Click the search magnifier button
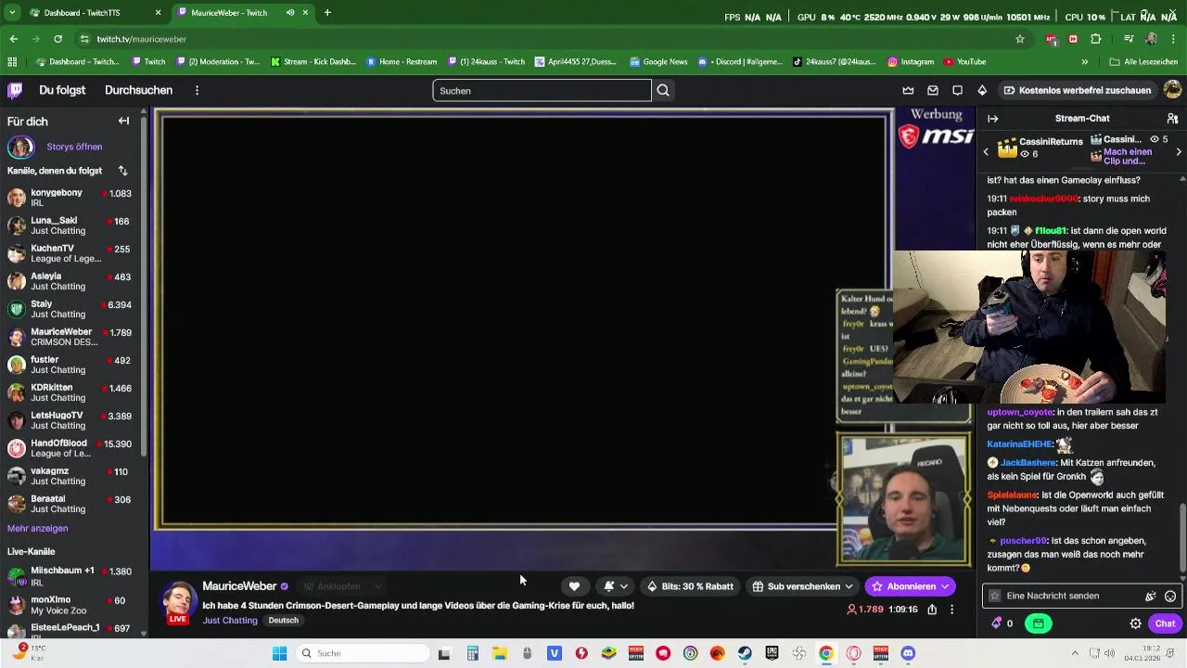 [x=663, y=90]
